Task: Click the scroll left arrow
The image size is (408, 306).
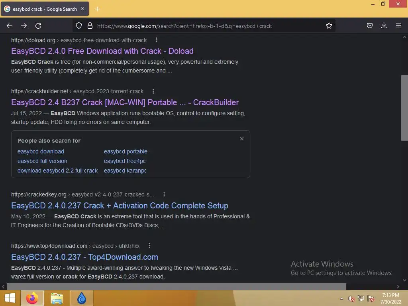Action: pos(3,286)
